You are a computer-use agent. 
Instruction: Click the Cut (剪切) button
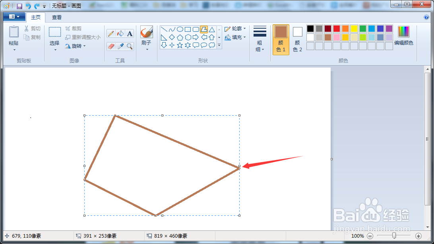32,29
